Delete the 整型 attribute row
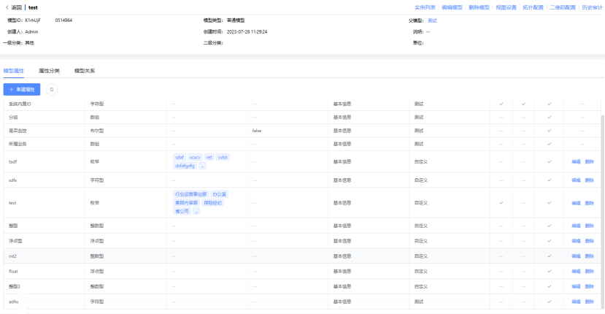The image size is (605, 314). [589, 226]
